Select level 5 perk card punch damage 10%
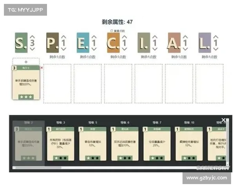The height and width of the screenshot is (188, 235). pos(92,144)
